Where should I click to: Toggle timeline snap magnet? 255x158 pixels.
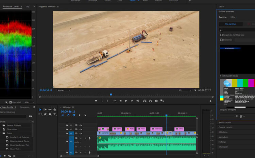click(68, 115)
